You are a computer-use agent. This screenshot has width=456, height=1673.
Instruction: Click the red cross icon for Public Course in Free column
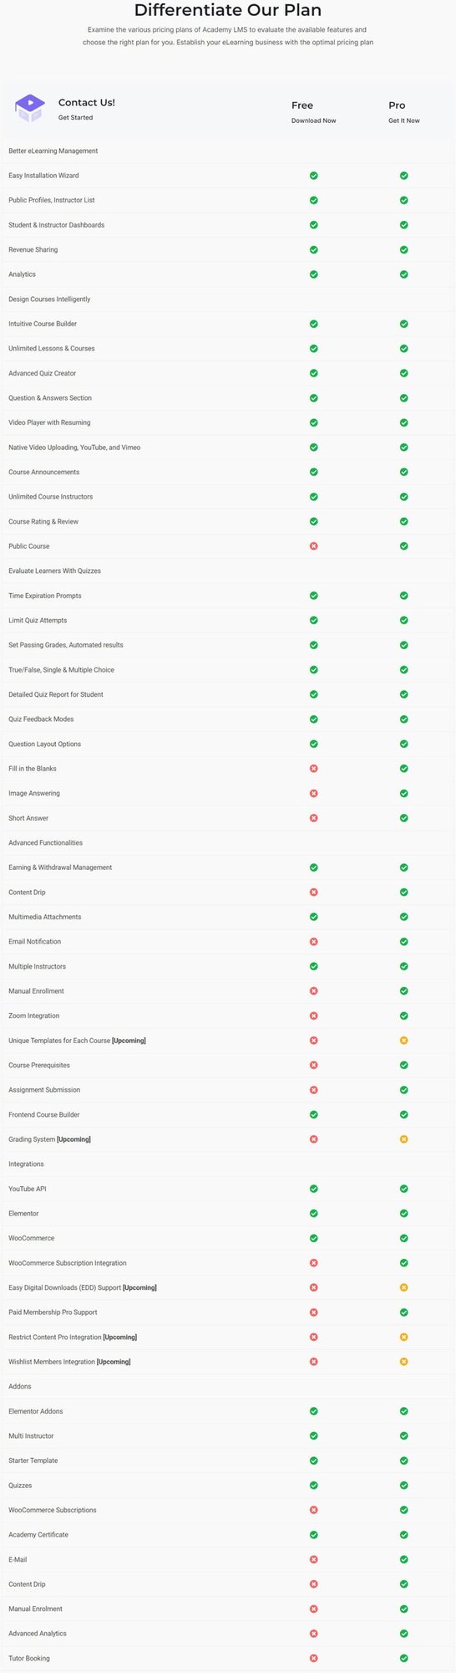[x=314, y=546]
